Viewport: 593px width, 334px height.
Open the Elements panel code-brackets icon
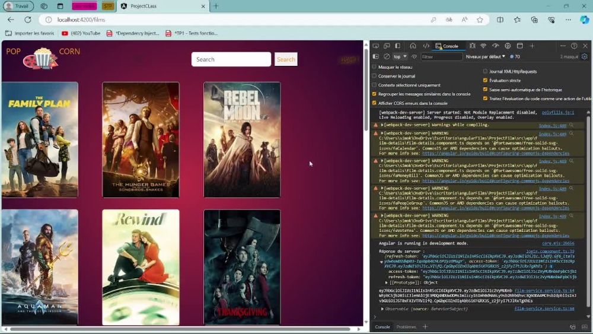coord(426,46)
